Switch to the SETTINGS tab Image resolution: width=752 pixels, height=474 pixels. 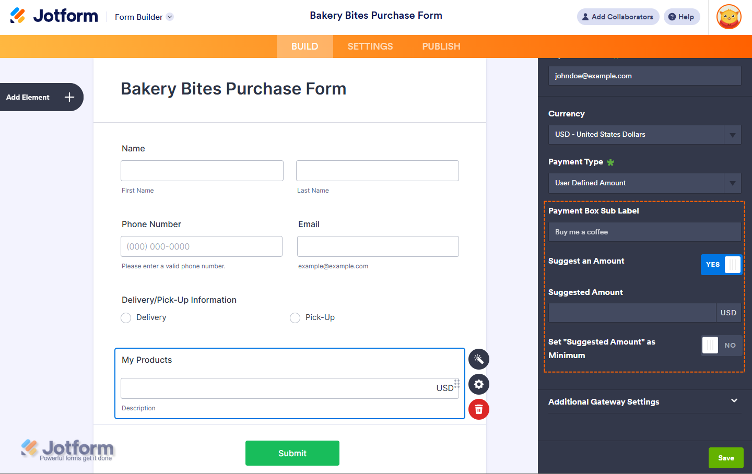click(x=370, y=46)
